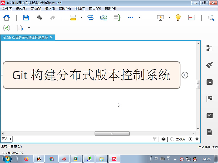The width and height of the screenshot is (218, 163).
Task: Open QQ penguin from taskbar
Action: [x=39, y=159]
